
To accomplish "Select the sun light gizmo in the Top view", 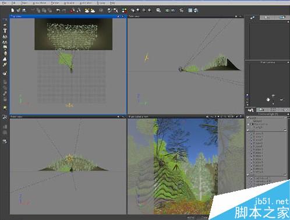I will coord(69,105).
